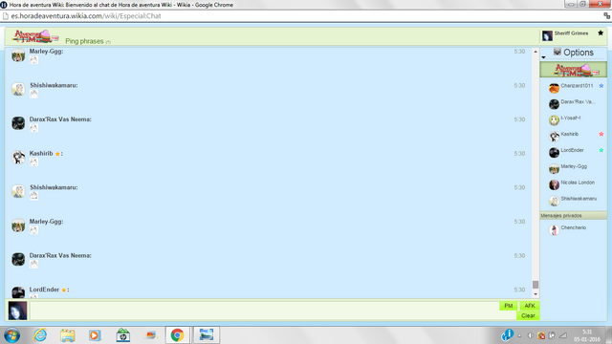Viewport: 612px width, 344px height.
Task: Click the red star next to Kashirib
Action: [x=601, y=134]
